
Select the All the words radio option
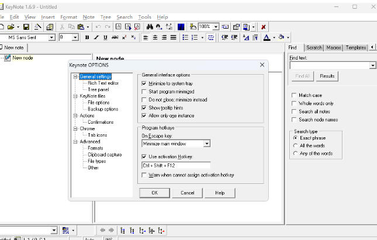295,145
